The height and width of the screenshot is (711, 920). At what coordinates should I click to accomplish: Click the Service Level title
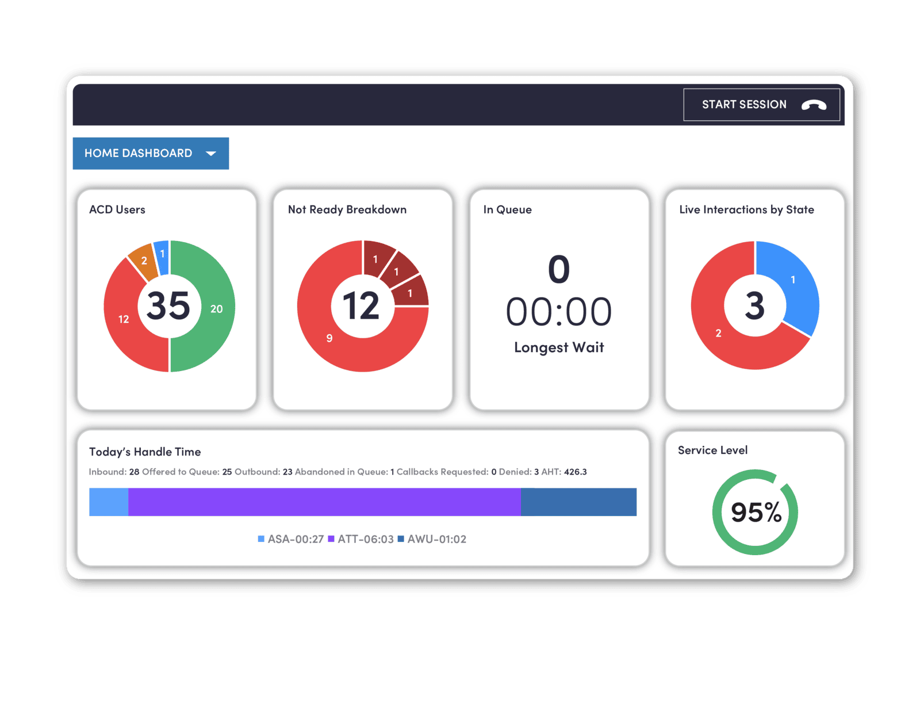coord(712,450)
